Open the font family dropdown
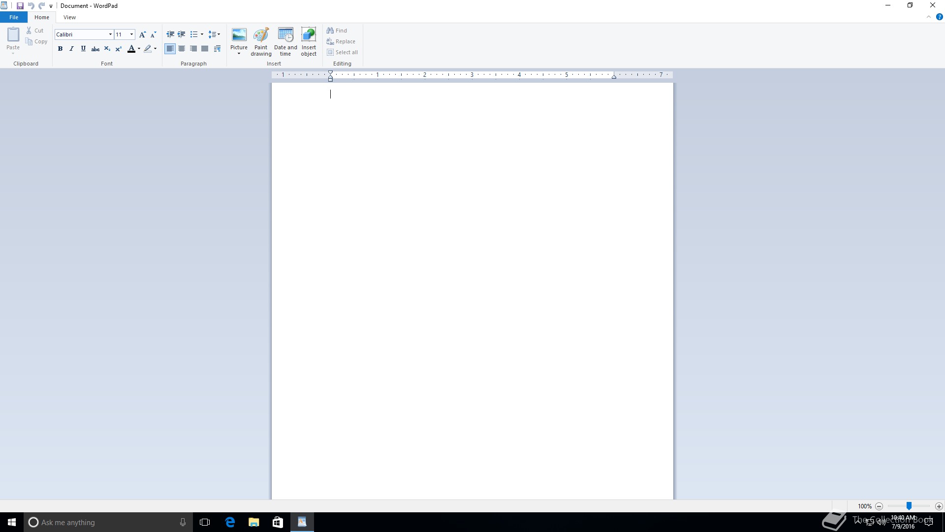The width and height of the screenshot is (945, 532). [x=110, y=34]
